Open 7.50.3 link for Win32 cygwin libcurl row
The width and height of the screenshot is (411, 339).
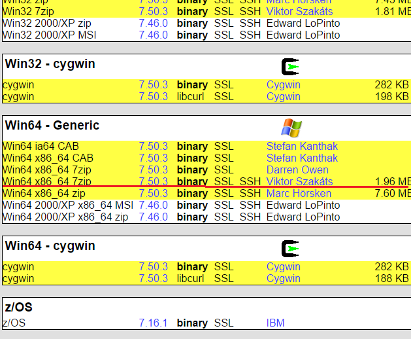(x=153, y=97)
